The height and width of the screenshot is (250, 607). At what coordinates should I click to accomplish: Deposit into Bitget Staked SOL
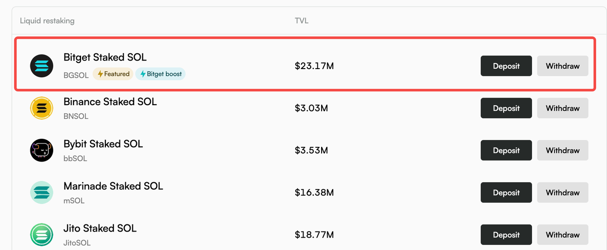tap(506, 66)
